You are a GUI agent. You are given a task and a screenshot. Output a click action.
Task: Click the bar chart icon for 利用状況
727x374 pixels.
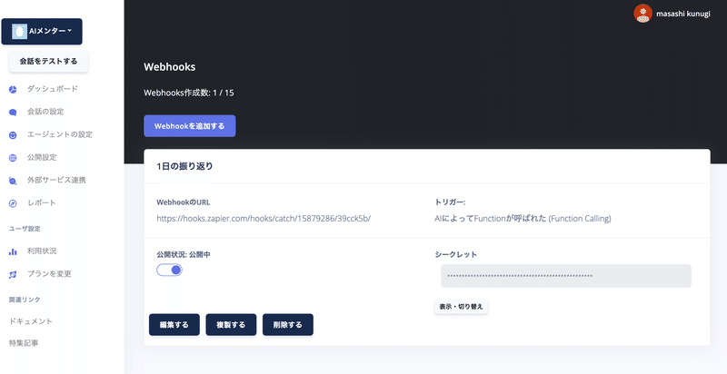pos(13,251)
